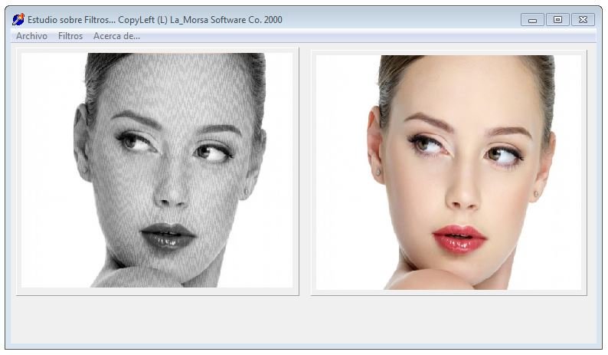Minimize the Estudio sobre Filtros window
The height and width of the screenshot is (355, 608).
point(532,20)
